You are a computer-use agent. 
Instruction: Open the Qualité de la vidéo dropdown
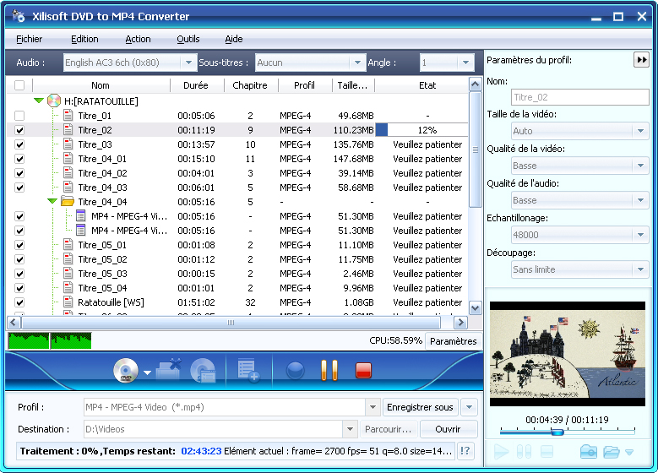[640, 166]
